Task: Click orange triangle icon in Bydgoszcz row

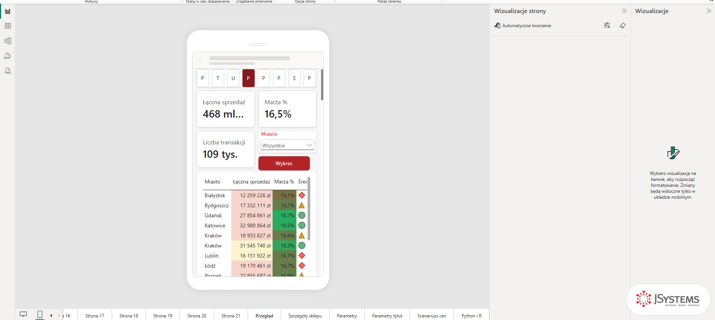Action: click(x=302, y=205)
